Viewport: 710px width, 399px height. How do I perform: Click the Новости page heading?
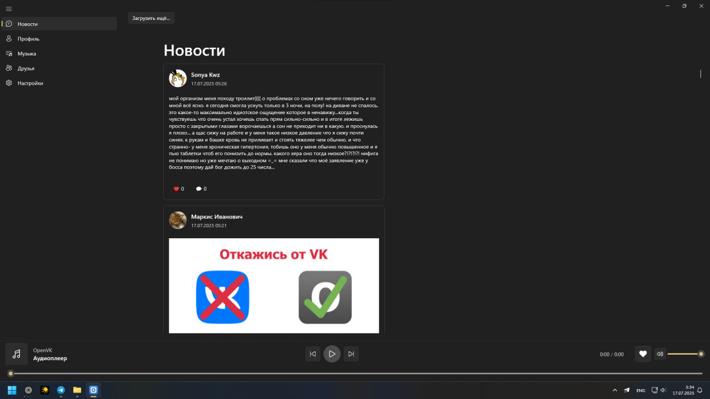pos(194,50)
